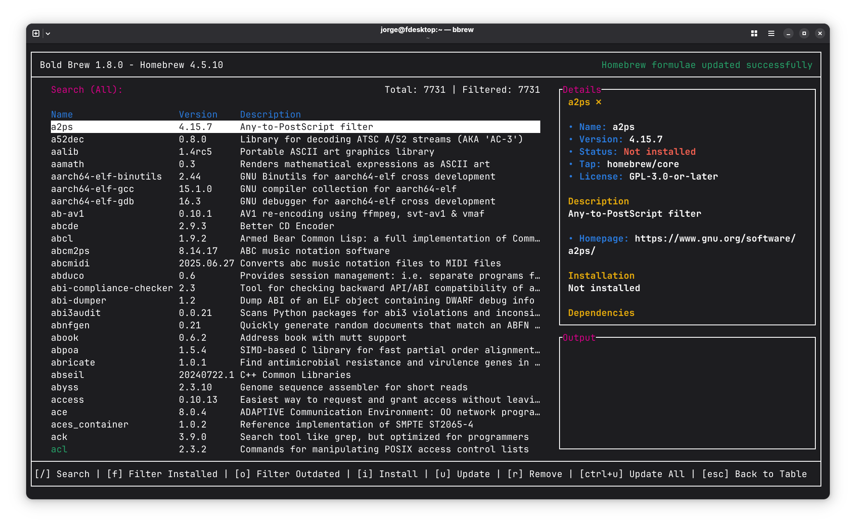Viewport: 856px width, 528px height.
Task: Expand the new tab dropdown chevron
Action: pos(48,33)
